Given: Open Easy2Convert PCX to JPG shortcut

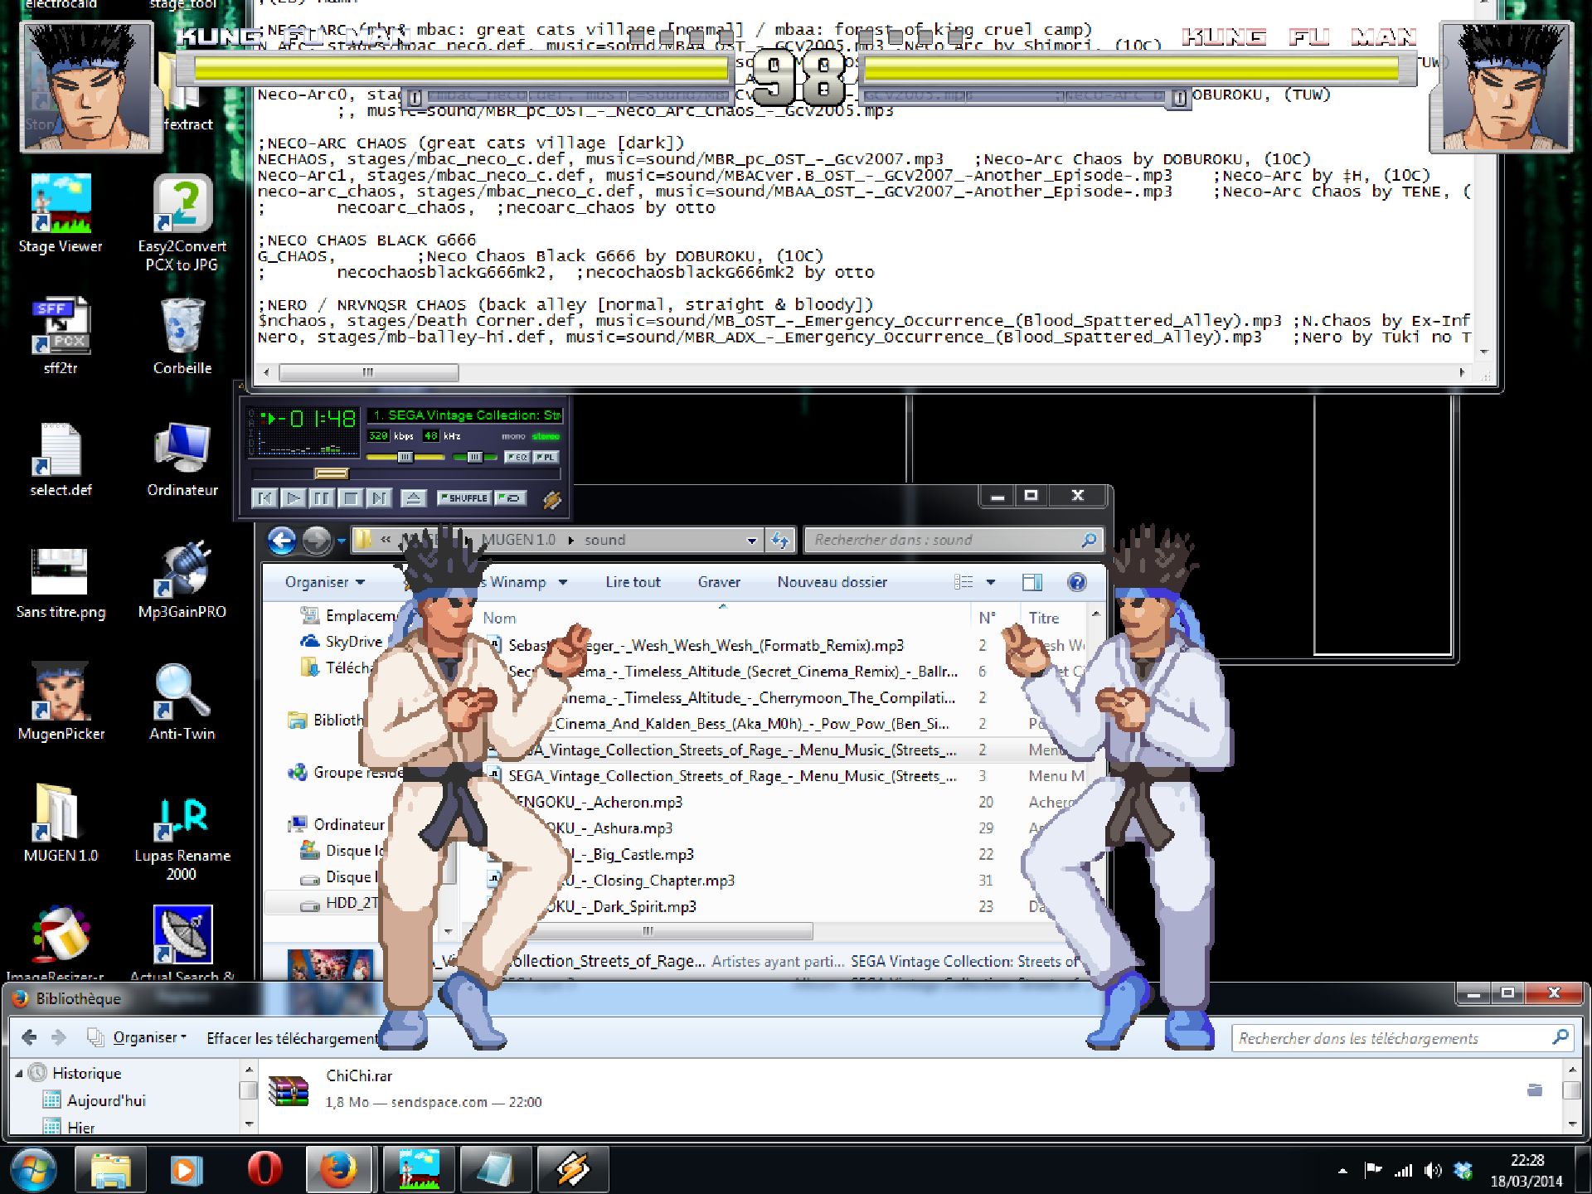Looking at the screenshot, I should [182, 223].
